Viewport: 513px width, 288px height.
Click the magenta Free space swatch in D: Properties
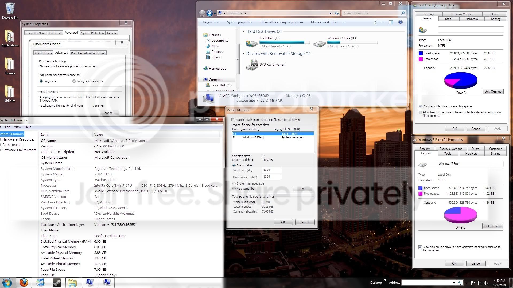(420, 194)
